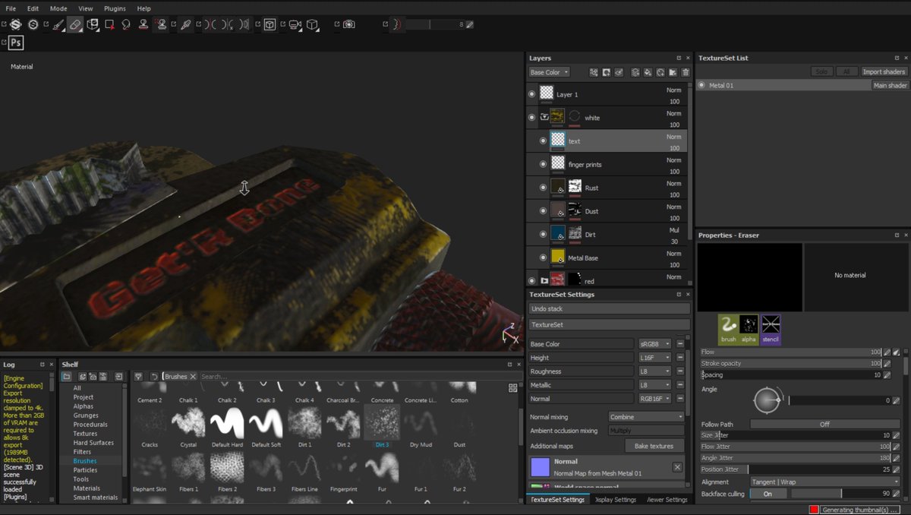Select the brush icon in Properties

click(728, 330)
